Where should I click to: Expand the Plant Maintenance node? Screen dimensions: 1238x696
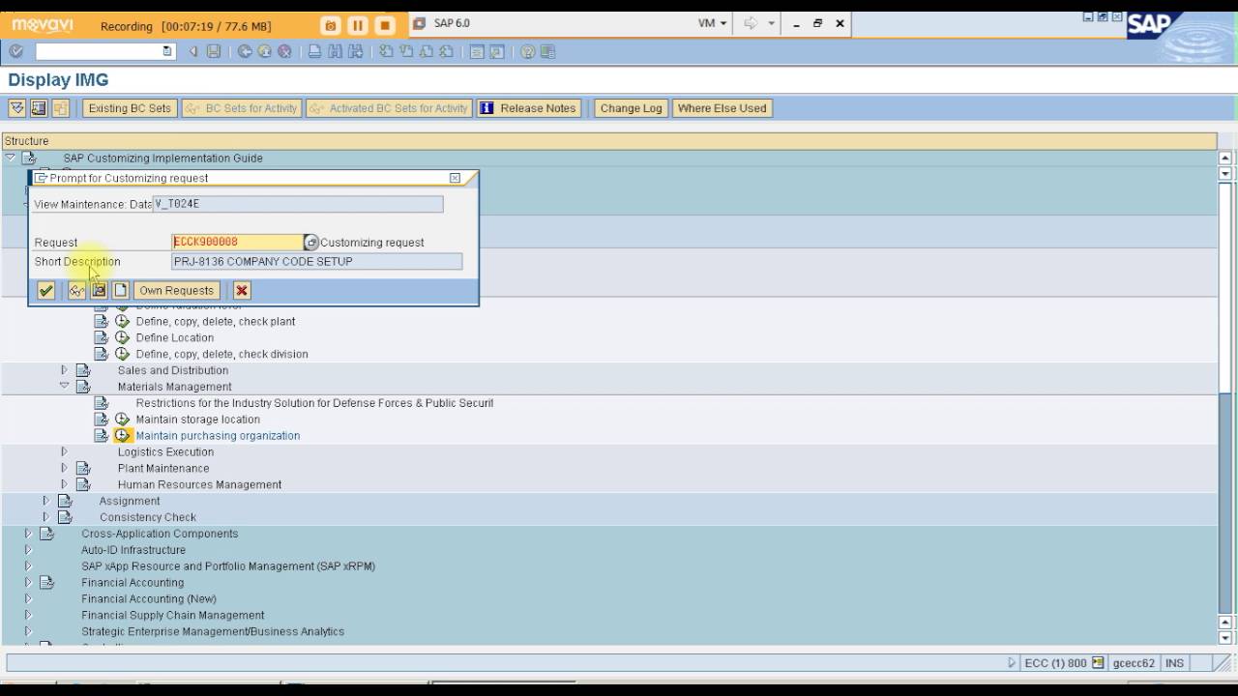click(64, 468)
